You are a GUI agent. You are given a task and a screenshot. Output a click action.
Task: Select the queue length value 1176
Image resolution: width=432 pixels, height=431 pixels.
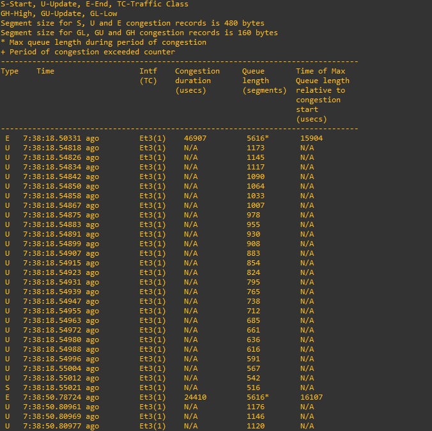click(x=256, y=407)
